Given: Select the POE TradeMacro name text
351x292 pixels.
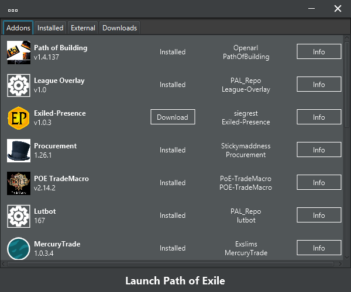Looking at the screenshot, I should [61, 179].
